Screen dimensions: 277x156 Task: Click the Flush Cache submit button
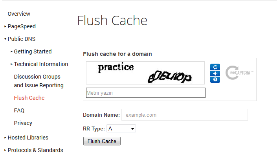102,141
